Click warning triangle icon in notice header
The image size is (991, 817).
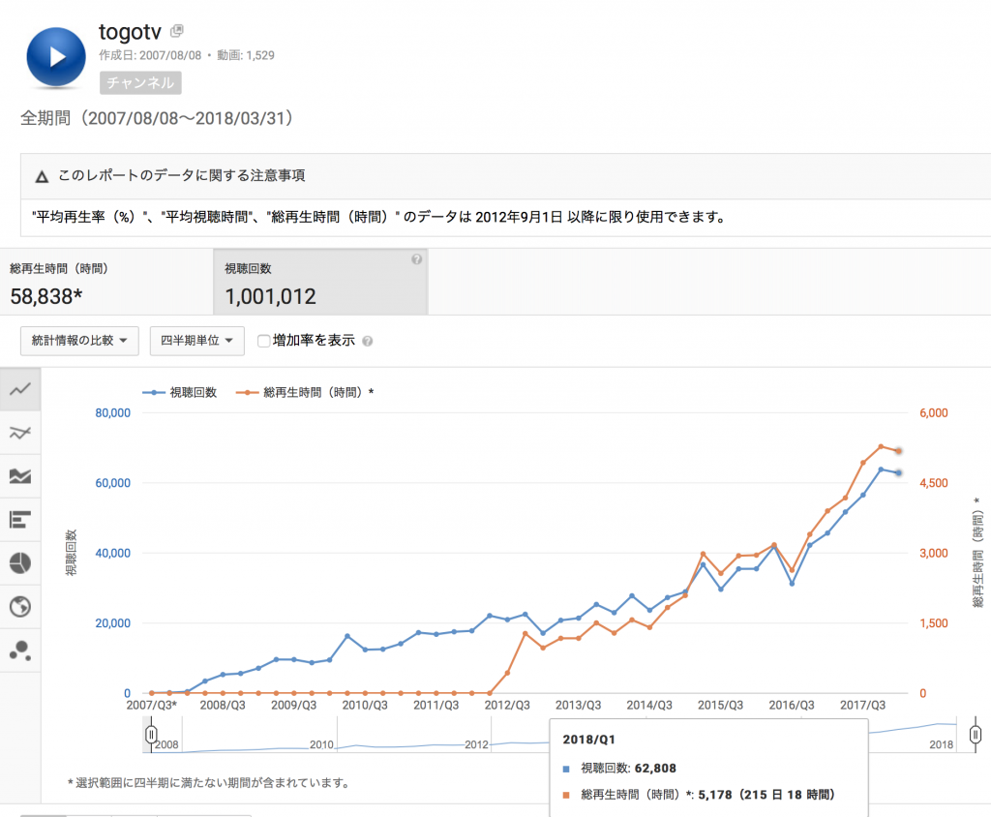(x=42, y=176)
